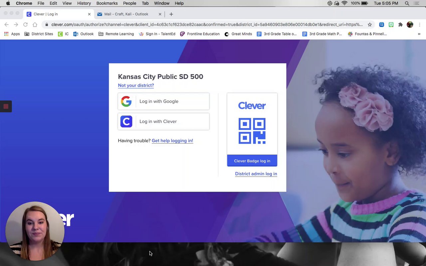Open the History menu
426x266 pixels.
point(84,3)
